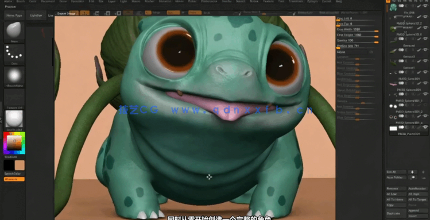Screen dimensions: 430x220
Task: Click the Export Image button
Action: point(67,13)
